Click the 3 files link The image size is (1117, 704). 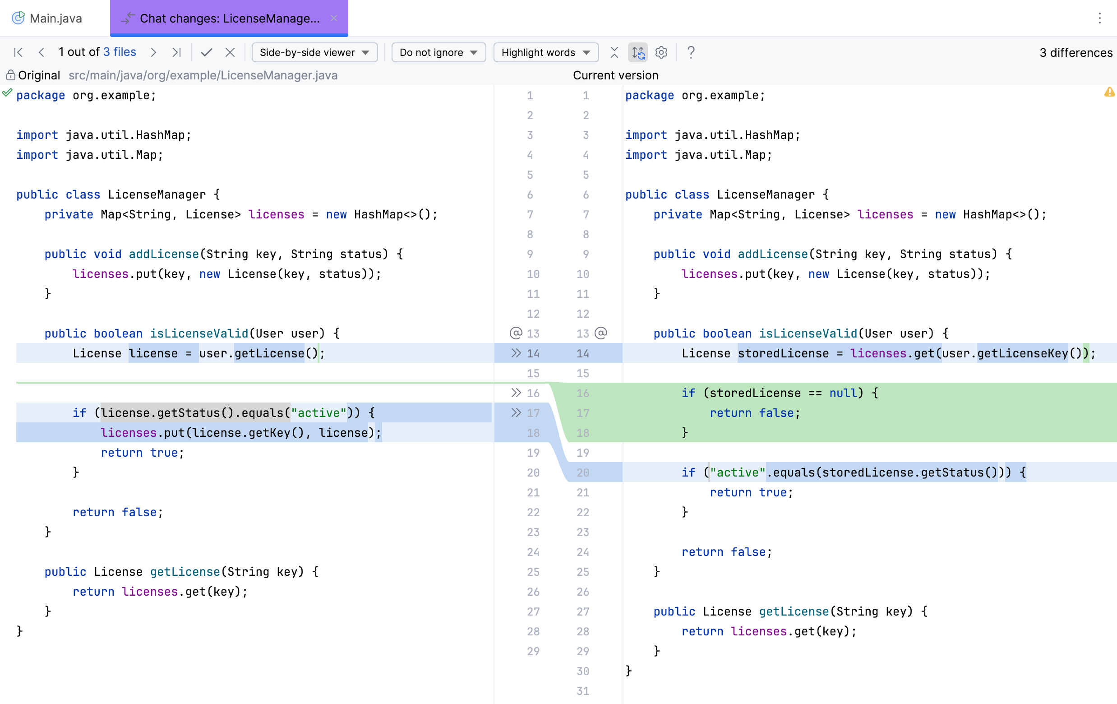click(119, 52)
